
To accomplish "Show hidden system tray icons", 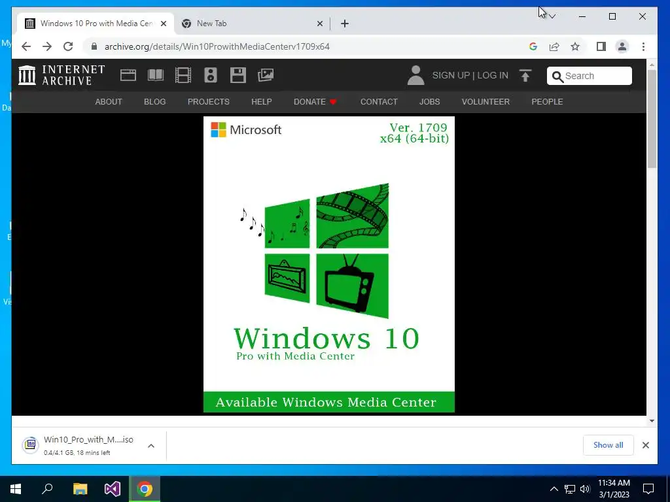I will click(x=554, y=489).
